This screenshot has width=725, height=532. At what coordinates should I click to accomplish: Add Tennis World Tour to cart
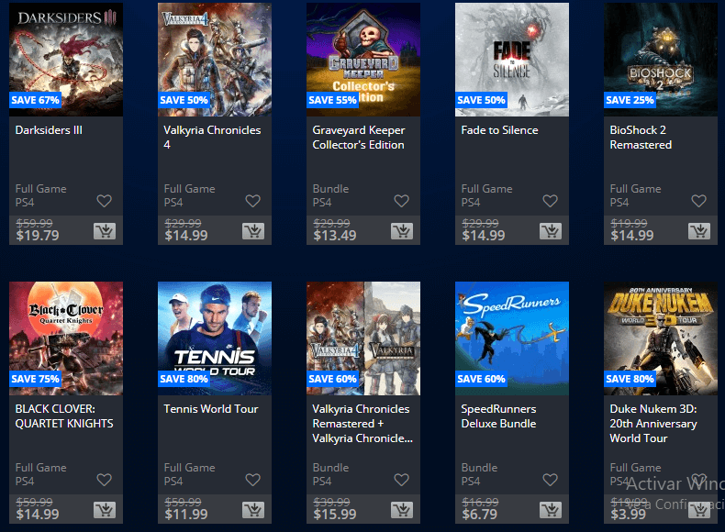click(x=253, y=509)
